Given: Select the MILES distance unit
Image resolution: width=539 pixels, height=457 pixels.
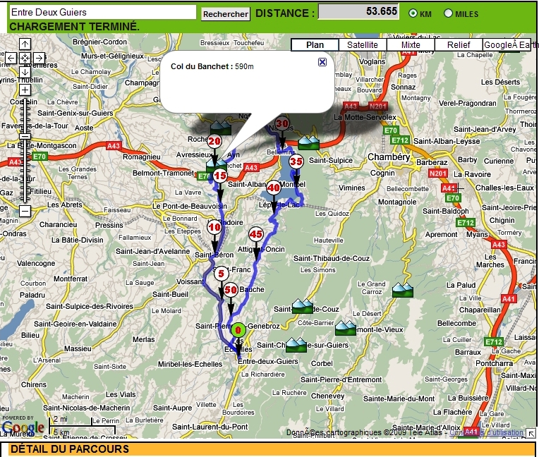Looking at the screenshot, I should point(448,13).
